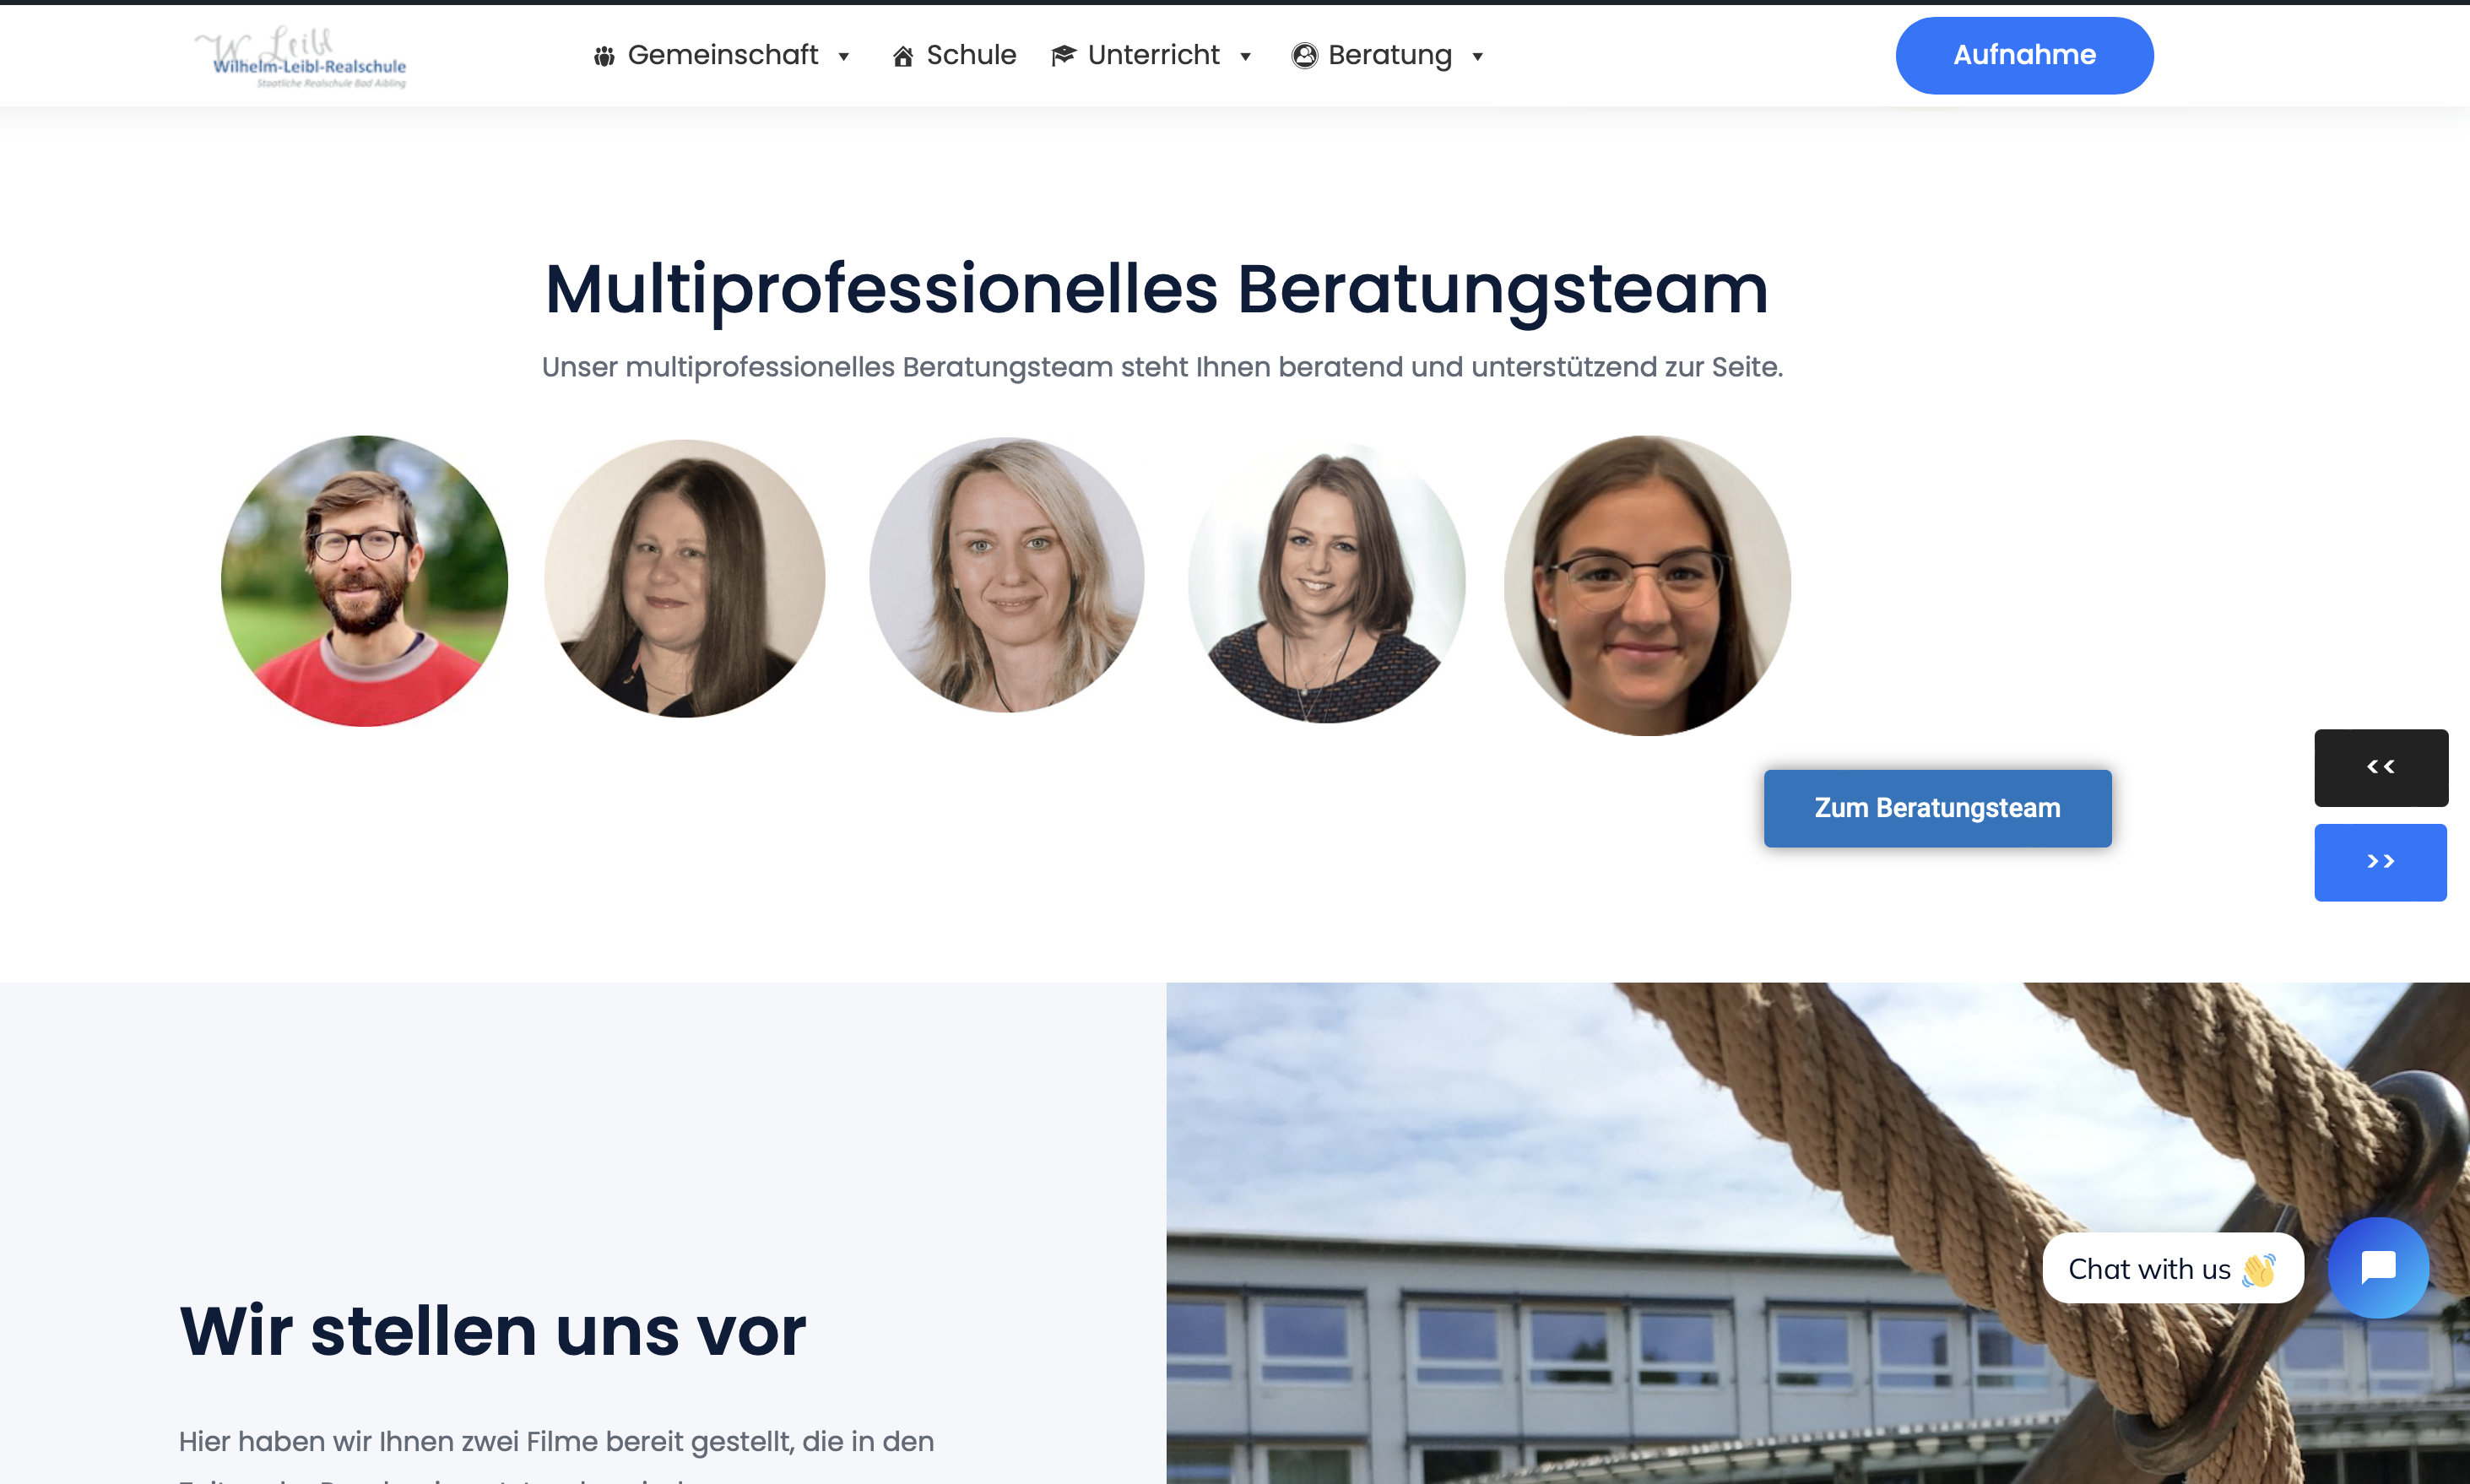Click the Beratung person circle icon
Viewport: 2470px width, 1484px height.
(x=1304, y=56)
